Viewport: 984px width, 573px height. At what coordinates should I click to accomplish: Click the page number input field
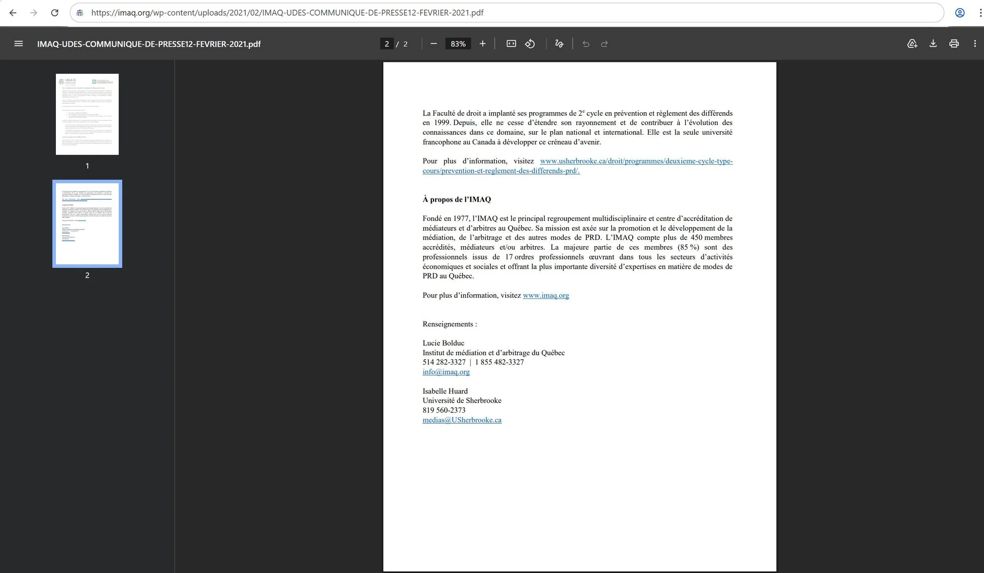pyautogui.click(x=387, y=44)
